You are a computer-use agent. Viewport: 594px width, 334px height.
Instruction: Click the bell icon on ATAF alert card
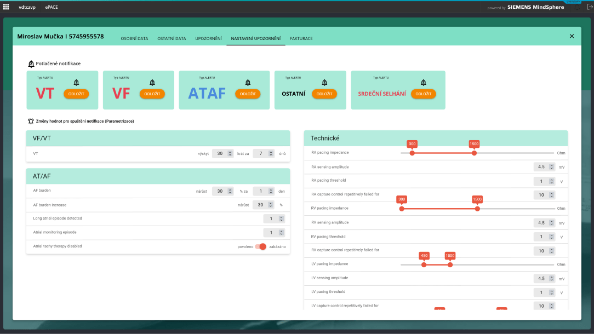click(x=248, y=83)
